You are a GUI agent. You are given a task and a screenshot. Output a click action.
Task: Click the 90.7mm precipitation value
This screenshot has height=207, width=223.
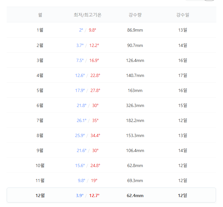click(135, 45)
